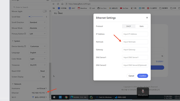
Task: Click the DNS Server2 optional input field
Action: 135,65
